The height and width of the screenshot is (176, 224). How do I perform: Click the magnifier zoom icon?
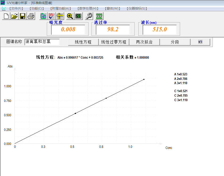tap(70, 16)
